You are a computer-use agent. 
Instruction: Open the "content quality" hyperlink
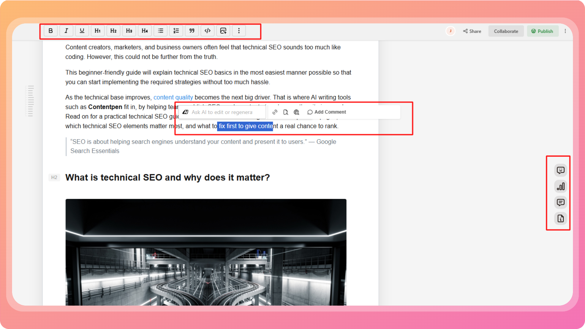pos(173,97)
